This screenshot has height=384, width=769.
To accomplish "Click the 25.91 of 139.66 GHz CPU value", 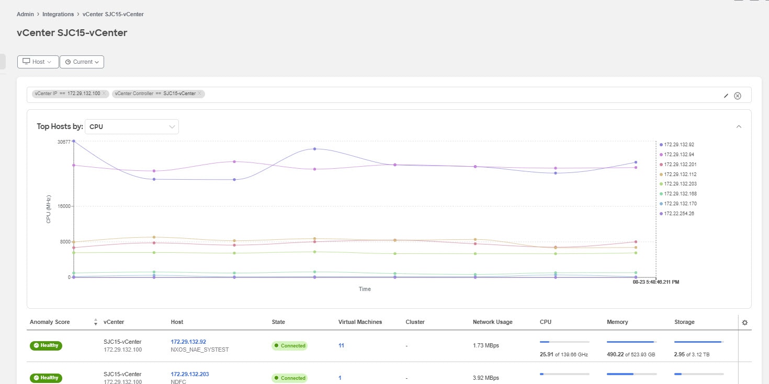I will tap(564, 354).
